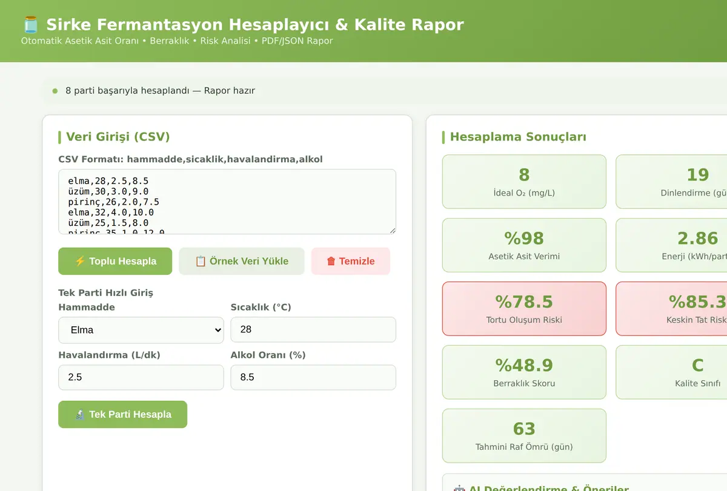Click the jar icon in the header
This screenshot has width=727, height=491.
(30, 25)
